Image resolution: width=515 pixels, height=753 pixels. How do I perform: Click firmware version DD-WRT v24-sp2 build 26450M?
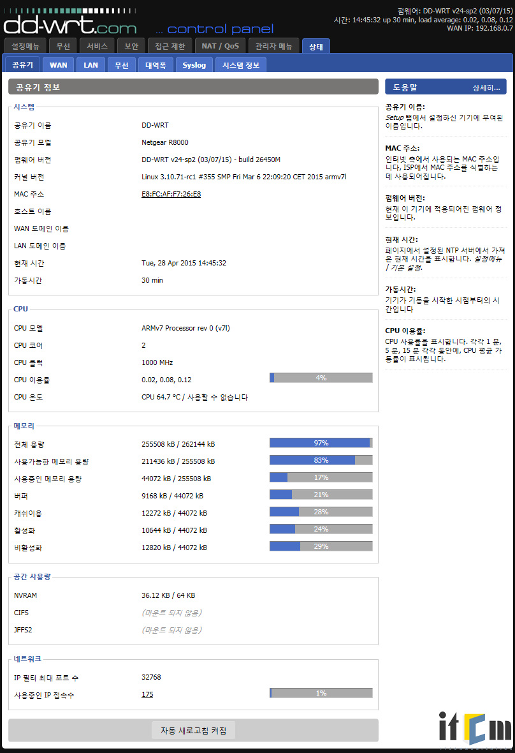[211, 160]
